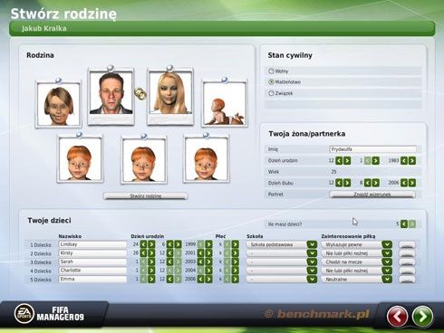
Task: Edit the name field of child Charlotte
Action: pyautogui.click(x=92, y=271)
